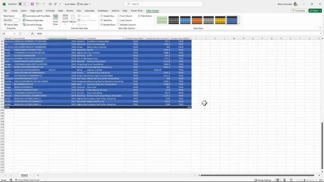Click the Page Layout view status icon
Viewport: 324px width, 182px height.
pos(285,180)
